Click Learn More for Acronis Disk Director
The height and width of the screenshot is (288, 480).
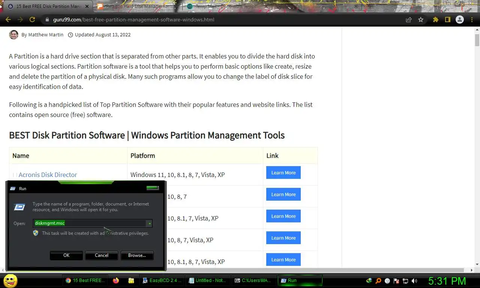tap(283, 173)
